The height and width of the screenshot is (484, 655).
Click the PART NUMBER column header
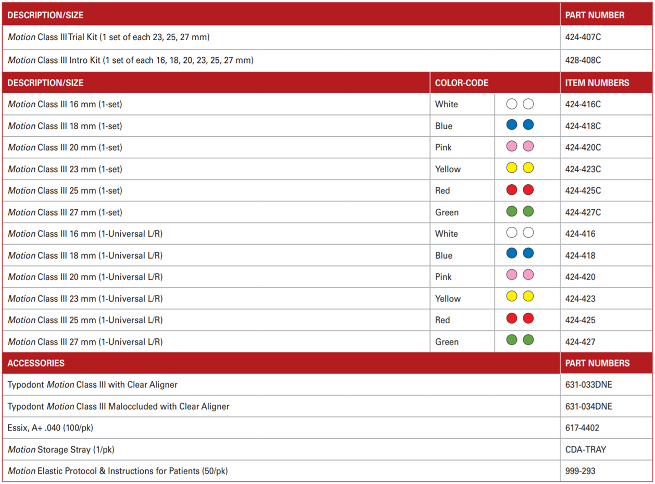point(595,15)
